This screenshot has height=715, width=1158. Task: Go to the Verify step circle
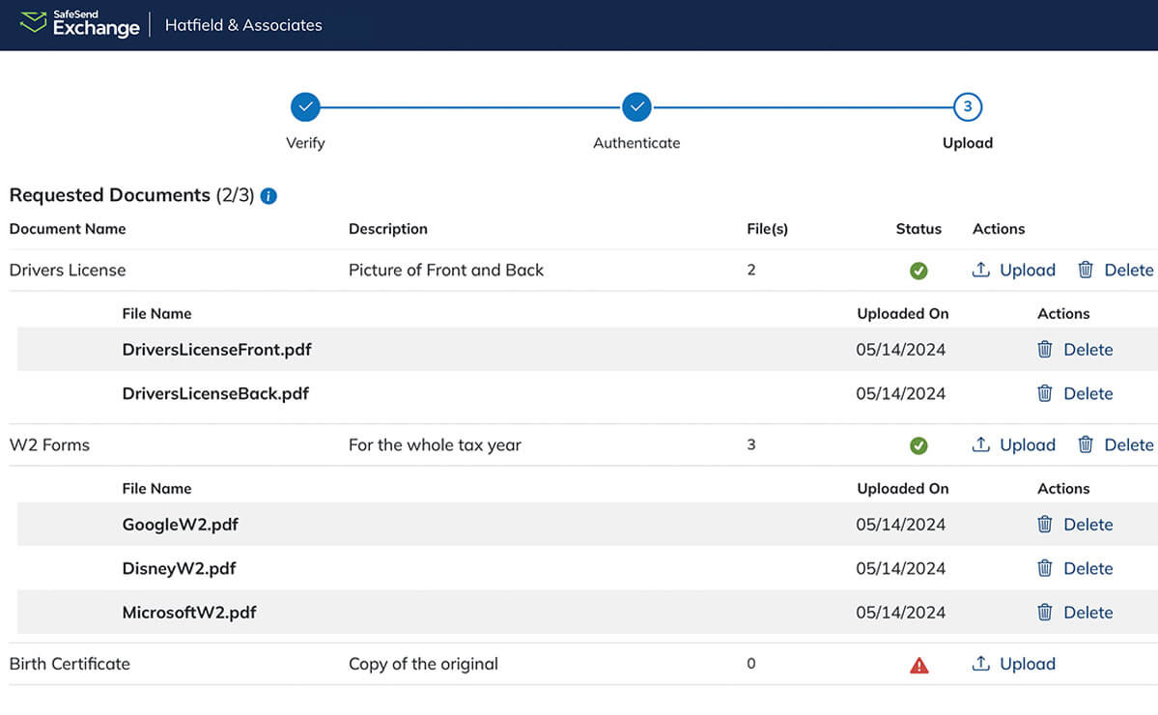305,107
